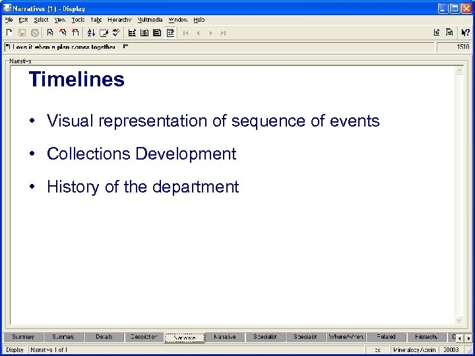Maximize the Narratives window
Viewport: 475px width, 356px height.
455,9
